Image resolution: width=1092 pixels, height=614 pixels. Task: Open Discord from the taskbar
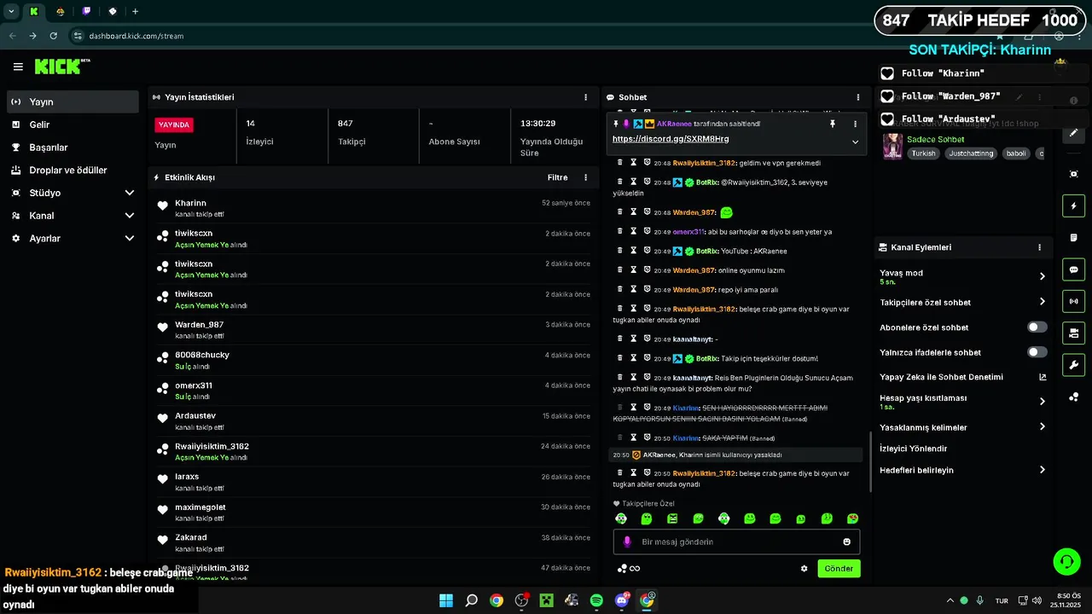pos(622,600)
